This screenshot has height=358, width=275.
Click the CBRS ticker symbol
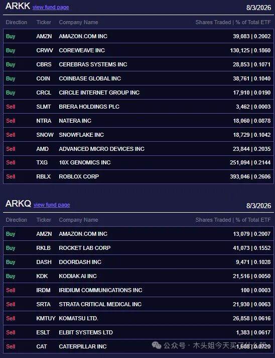(44, 64)
